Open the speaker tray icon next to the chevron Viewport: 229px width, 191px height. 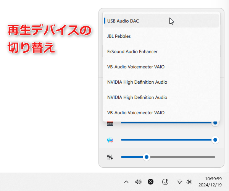pyautogui.click(x=138, y=182)
